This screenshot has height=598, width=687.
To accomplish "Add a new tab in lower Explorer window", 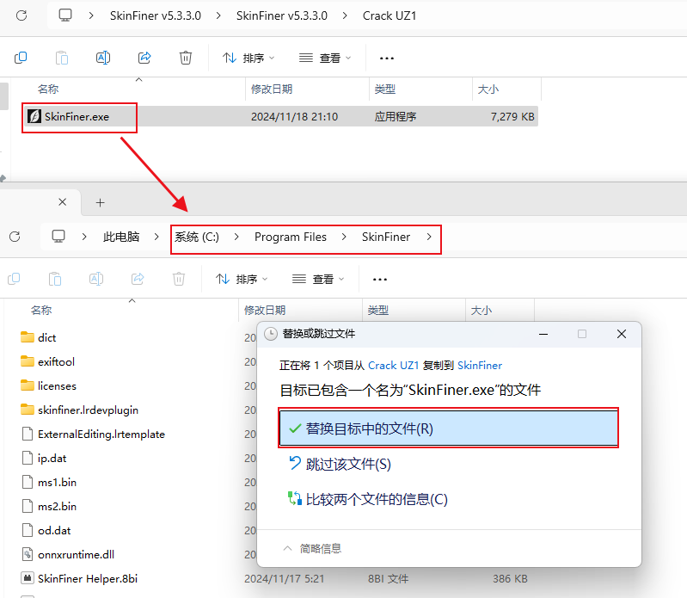I will click(101, 202).
